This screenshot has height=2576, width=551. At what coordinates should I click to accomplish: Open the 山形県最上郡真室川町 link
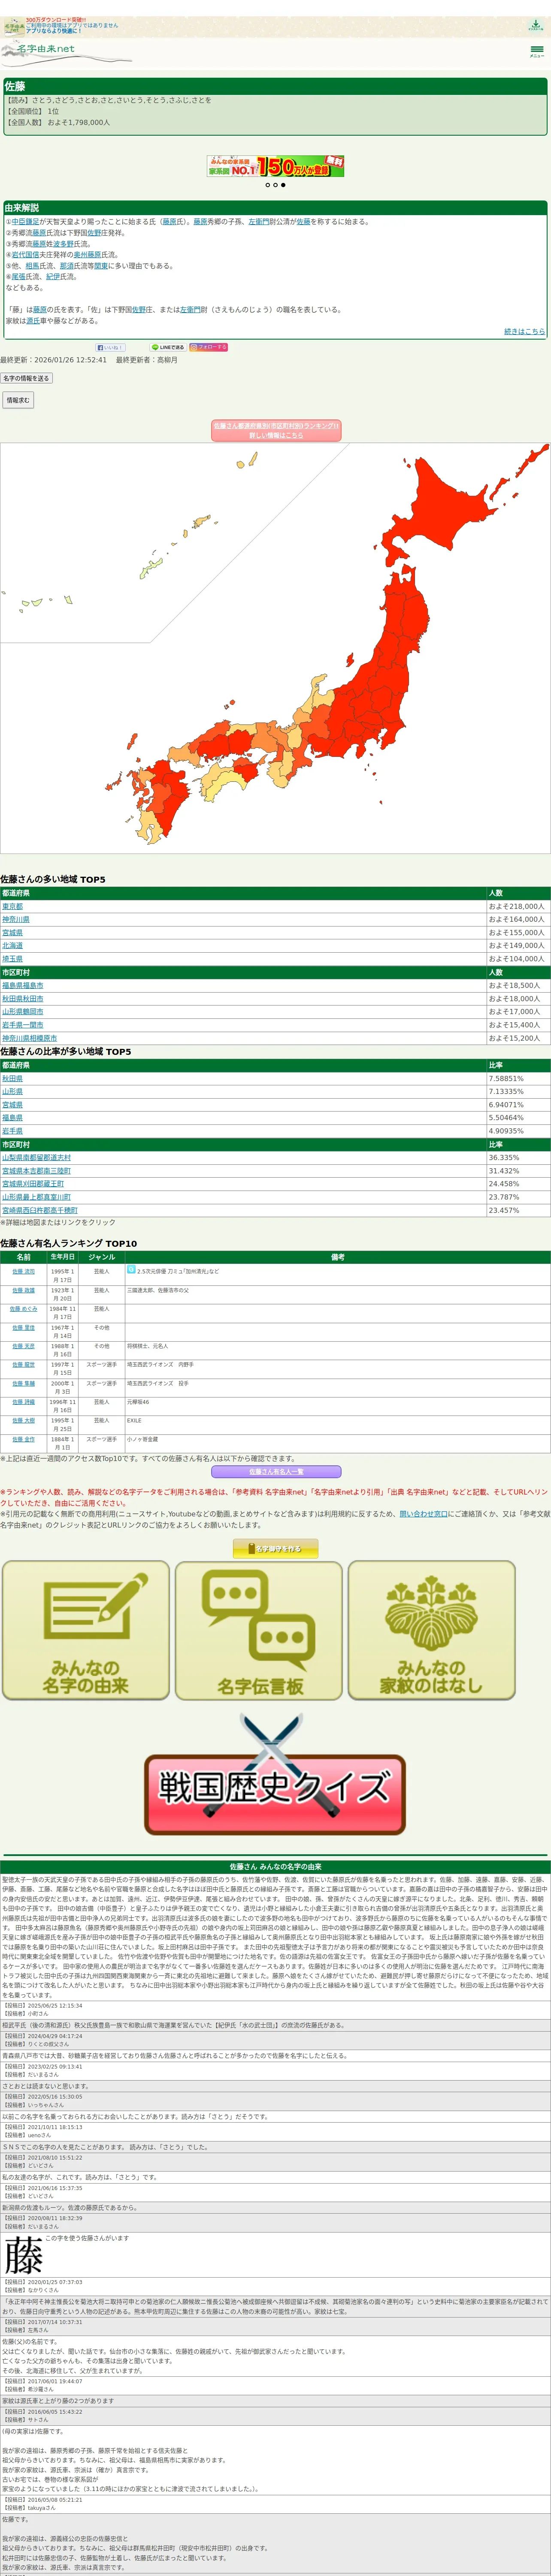36,1196
